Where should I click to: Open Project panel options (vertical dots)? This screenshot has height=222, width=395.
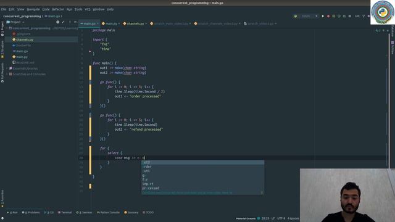point(70,22)
